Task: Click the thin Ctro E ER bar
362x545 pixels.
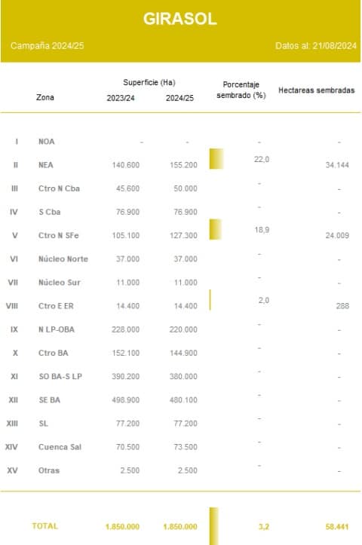Action: (210, 300)
